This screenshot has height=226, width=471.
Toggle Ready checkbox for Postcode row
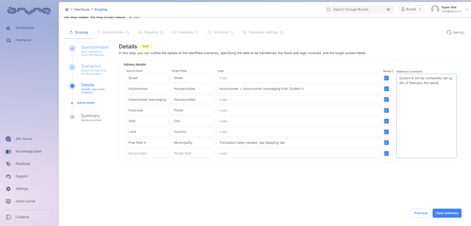pyautogui.click(x=386, y=110)
